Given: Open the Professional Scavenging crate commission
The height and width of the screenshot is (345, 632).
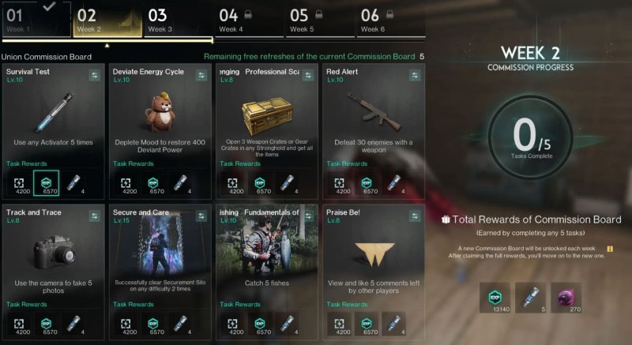Looking at the screenshot, I should [267, 131].
